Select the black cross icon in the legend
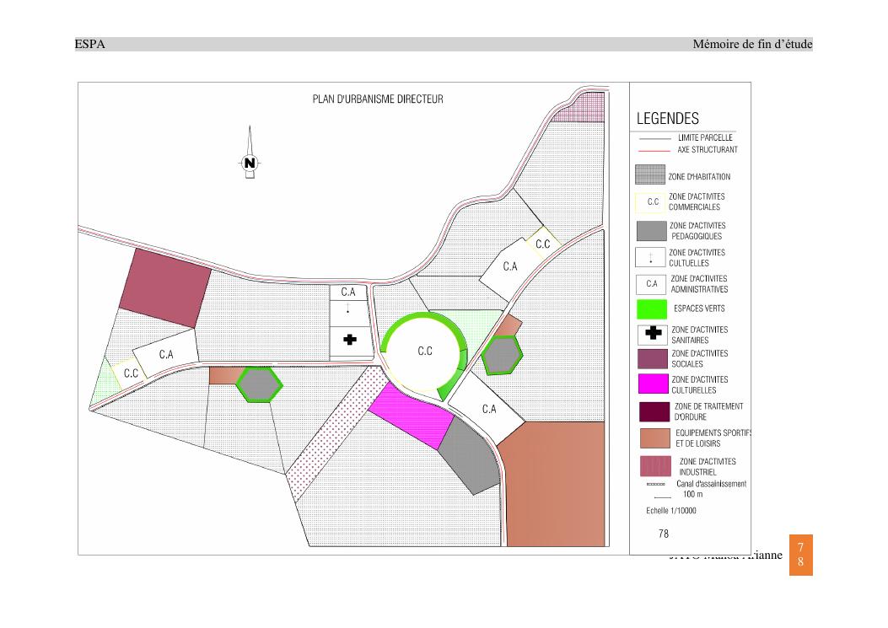888x628 pixels. [x=651, y=335]
